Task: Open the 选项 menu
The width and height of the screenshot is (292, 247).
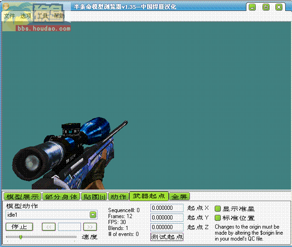Action: click(26, 16)
